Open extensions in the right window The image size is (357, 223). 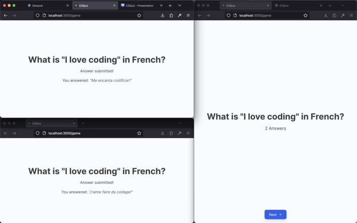point(334,15)
